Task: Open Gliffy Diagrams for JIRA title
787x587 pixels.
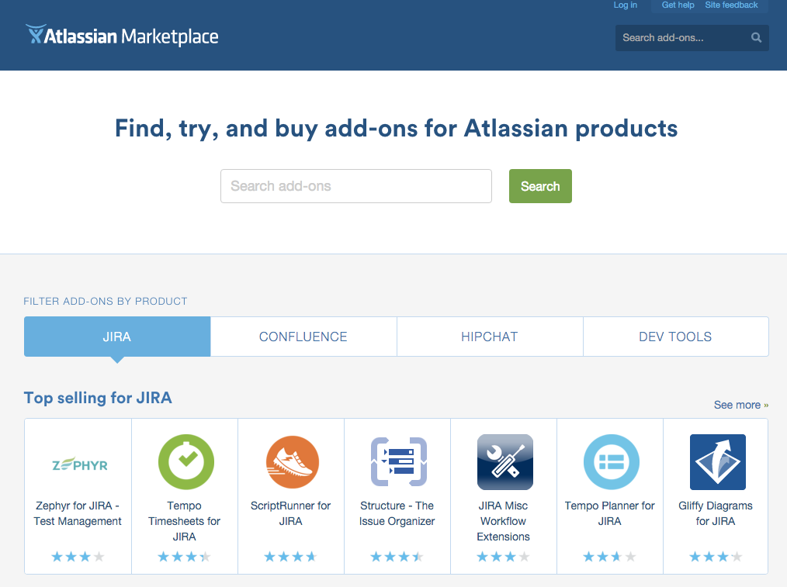Action: click(716, 513)
